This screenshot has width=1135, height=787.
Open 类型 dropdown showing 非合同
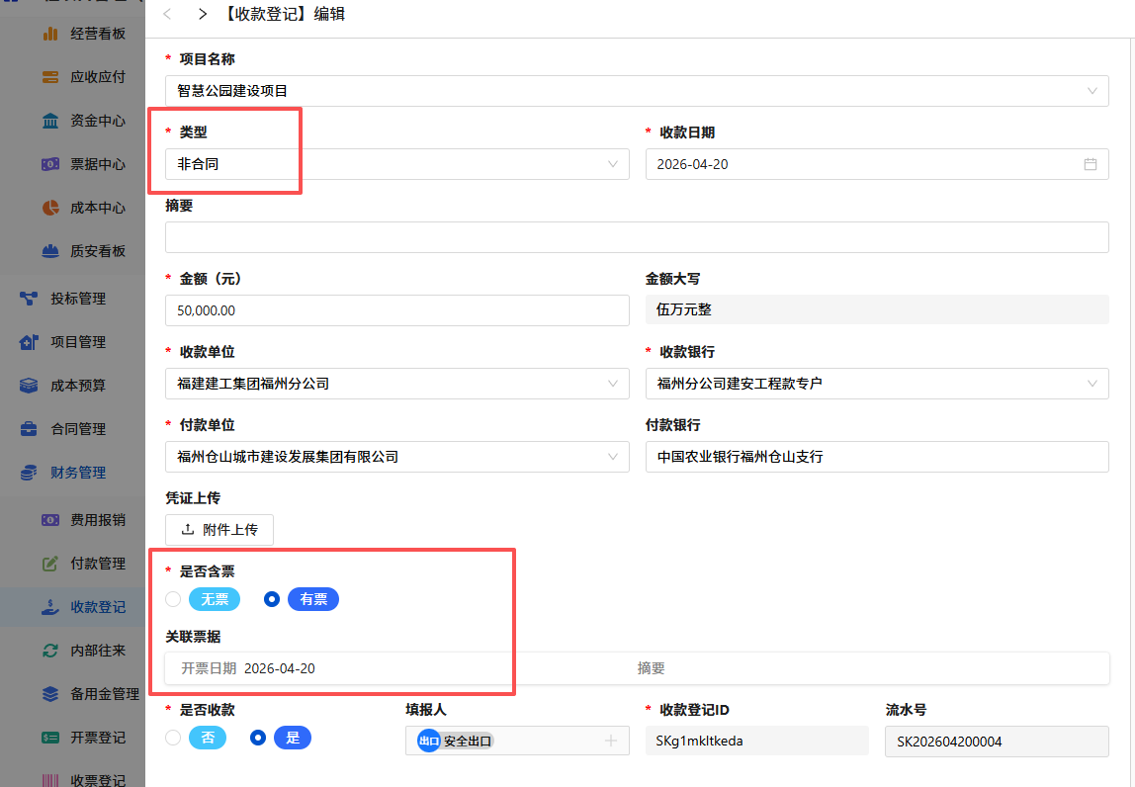[x=396, y=164]
